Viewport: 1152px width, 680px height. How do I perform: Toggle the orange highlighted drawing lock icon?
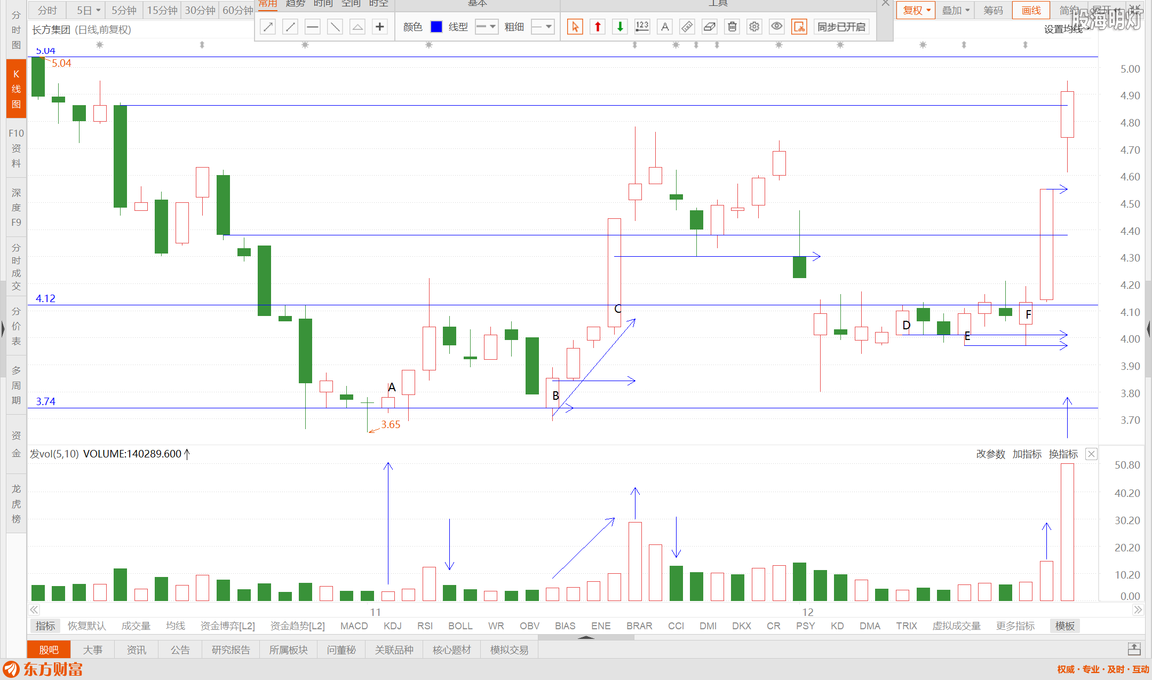tap(799, 27)
